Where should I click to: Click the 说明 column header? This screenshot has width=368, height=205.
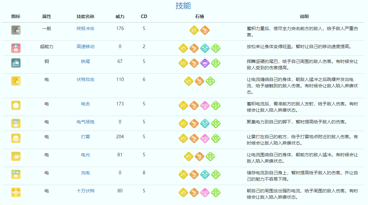click(304, 16)
